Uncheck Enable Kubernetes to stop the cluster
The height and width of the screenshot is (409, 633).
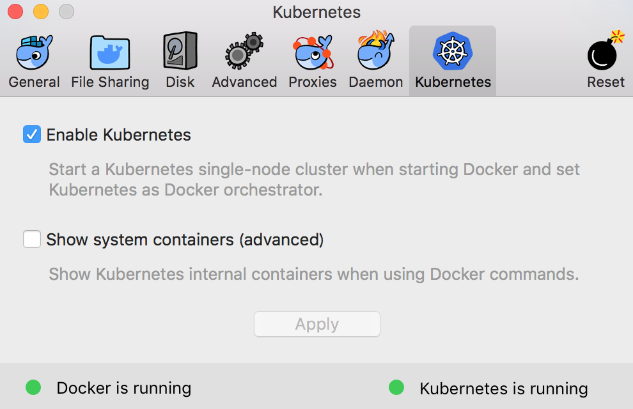click(31, 135)
